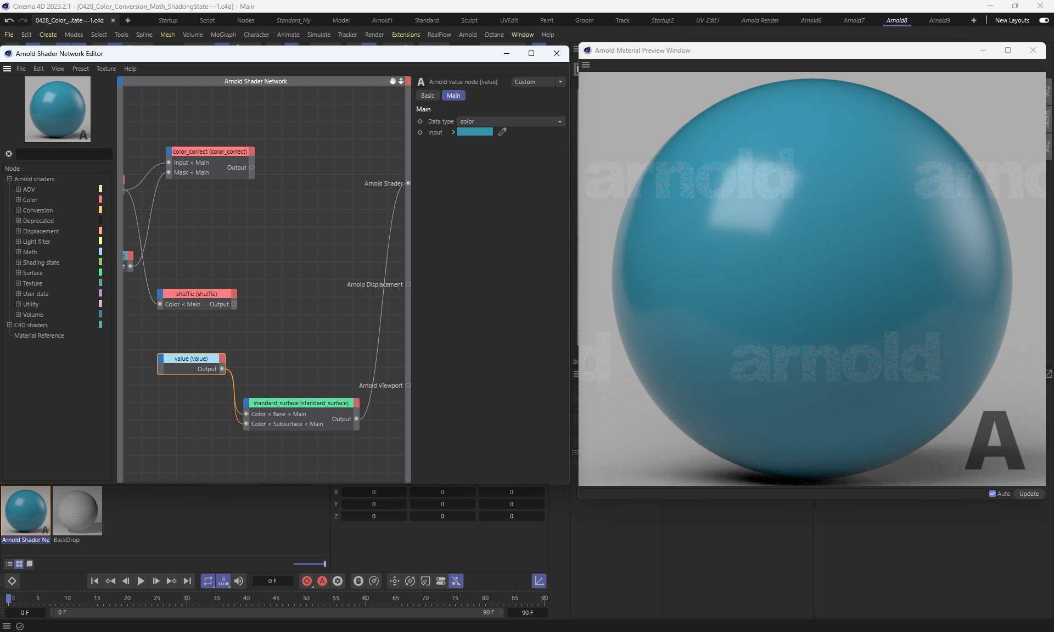Open the Data type color dropdown

[x=511, y=121]
